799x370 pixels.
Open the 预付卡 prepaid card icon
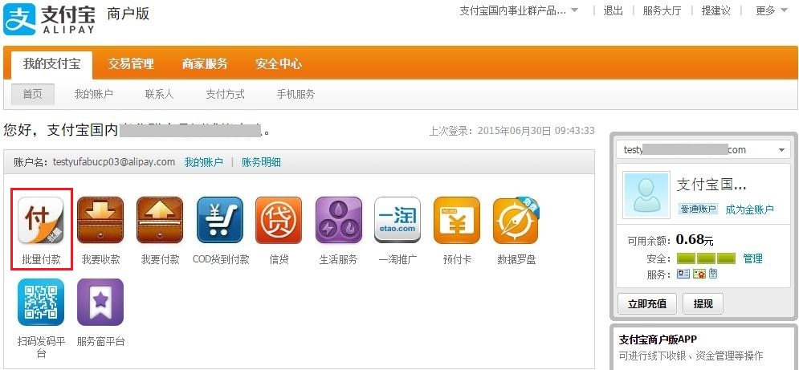click(457, 220)
